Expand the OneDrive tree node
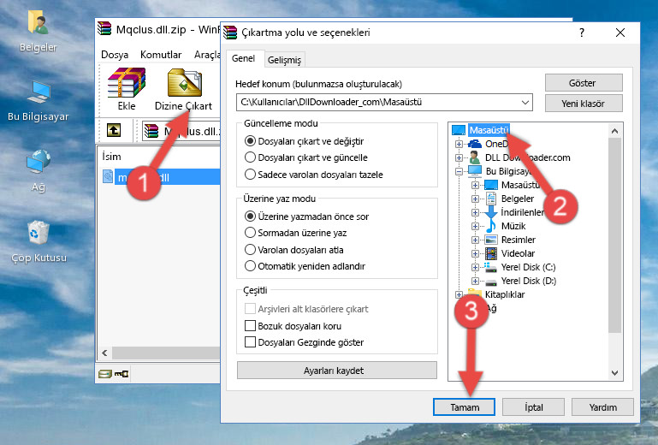Viewport: 658px width, 445px height. (x=459, y=144)
